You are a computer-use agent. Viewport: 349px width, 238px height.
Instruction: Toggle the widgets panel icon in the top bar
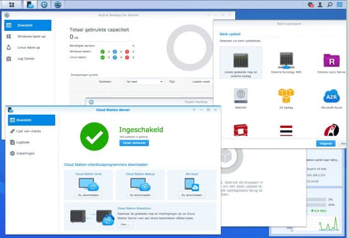[x=340, y=4]
